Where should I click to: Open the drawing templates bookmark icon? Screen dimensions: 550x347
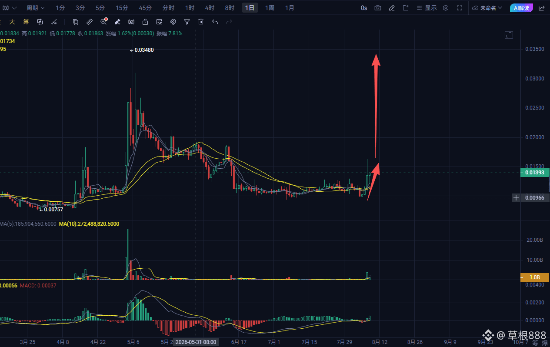click(x=76, y=22)
